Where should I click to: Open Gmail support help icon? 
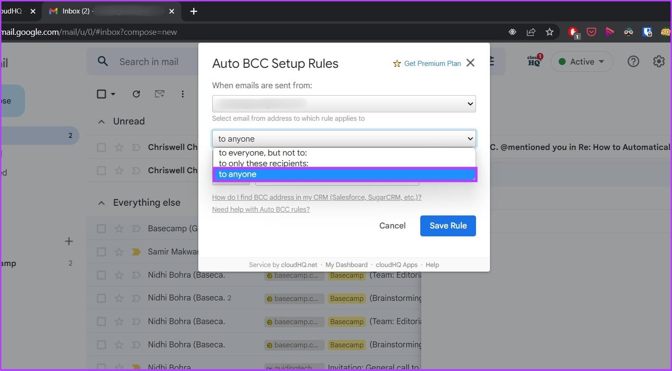633,62
